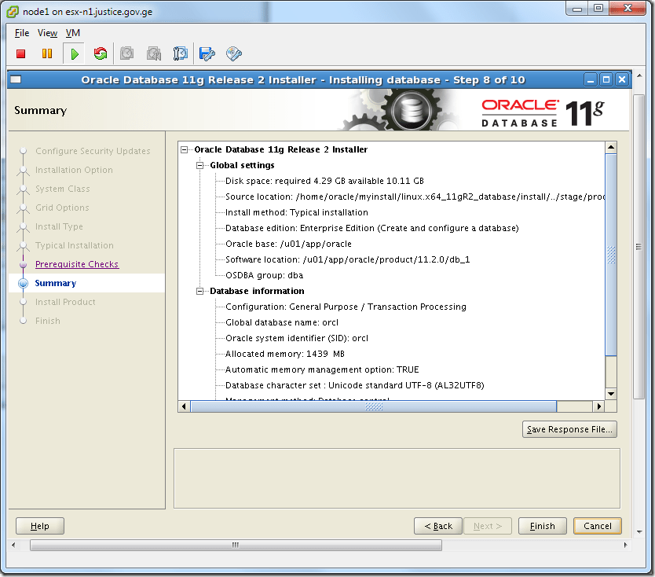Power off the virtual machine

(20, 53)
